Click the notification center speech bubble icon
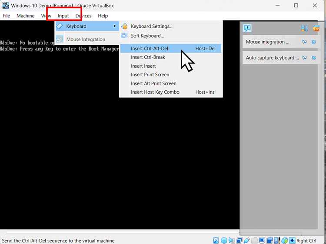Viewport: 326px width, 244px height. click(x=247, y=28)
